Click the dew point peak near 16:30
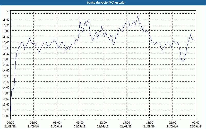 point(138,15)
